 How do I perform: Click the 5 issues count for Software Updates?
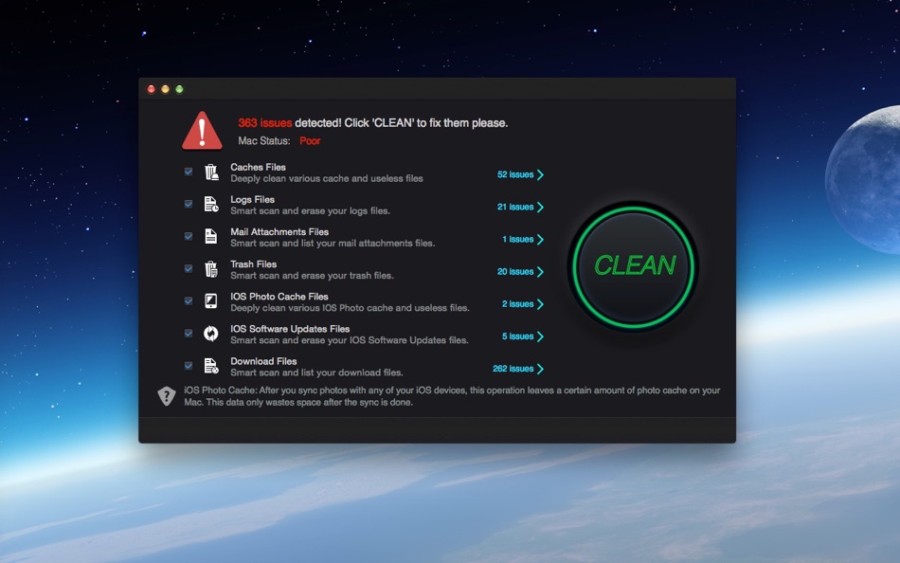click(515, 336)
